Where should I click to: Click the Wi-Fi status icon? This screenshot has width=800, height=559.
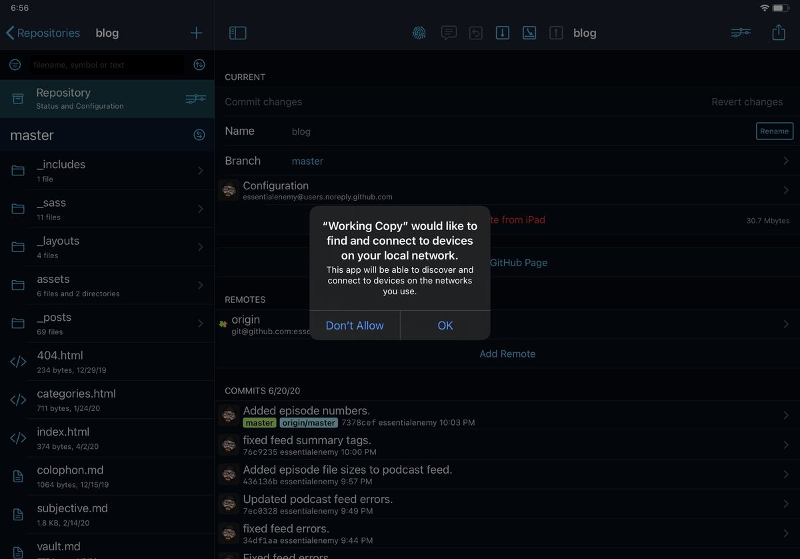coord(765,7)
